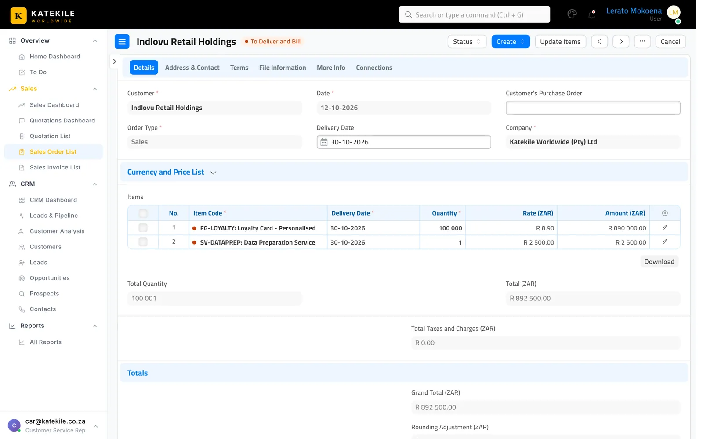This screenshot has height=439, width=703.
Task: Open Sales Invoice List in sidebar
Action: (55, 168)
